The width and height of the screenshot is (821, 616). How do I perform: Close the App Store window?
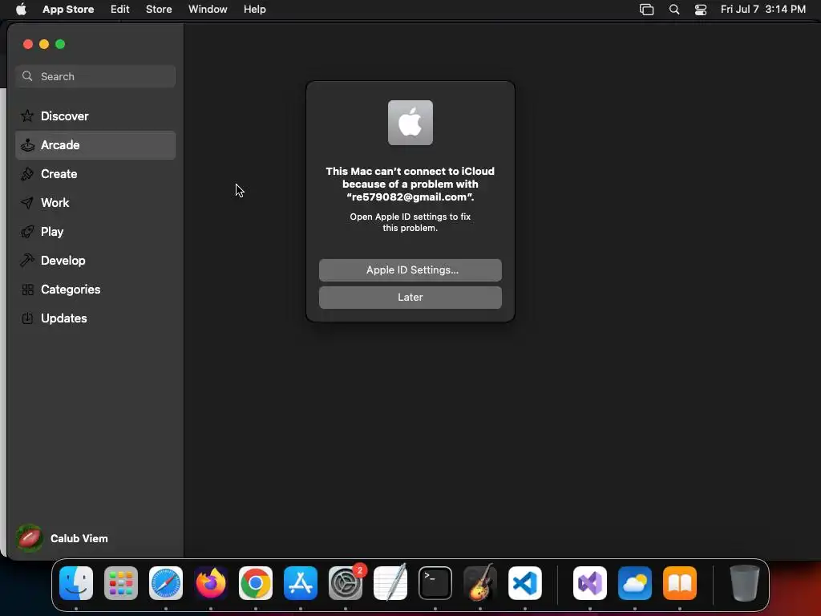click(28, 44)
